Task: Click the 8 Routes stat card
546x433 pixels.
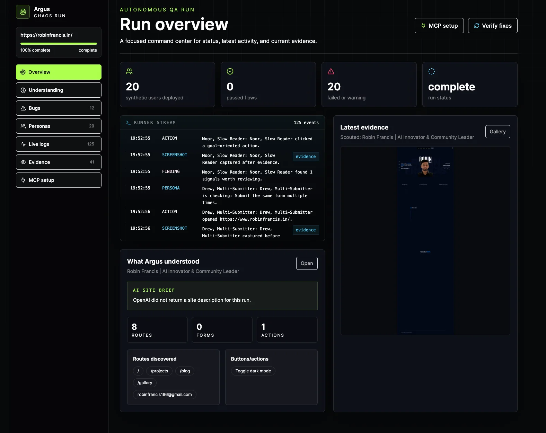Action: click(x=157, y=330)
